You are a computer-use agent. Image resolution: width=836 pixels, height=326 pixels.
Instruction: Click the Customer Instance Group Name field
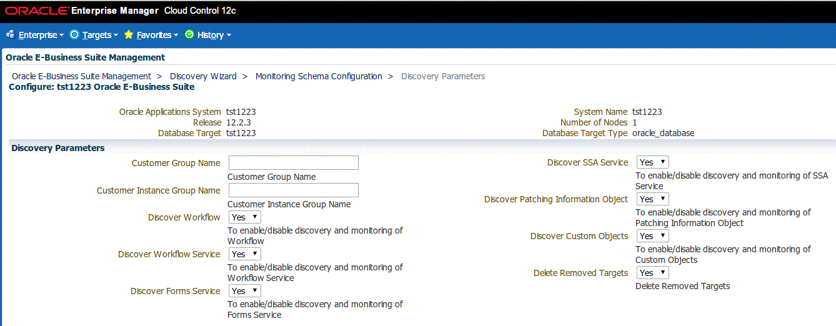[x=294, y=190]
